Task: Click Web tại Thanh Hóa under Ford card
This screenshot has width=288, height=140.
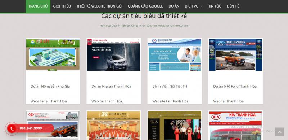Action: pyautogui.click(x=229, y=101)
